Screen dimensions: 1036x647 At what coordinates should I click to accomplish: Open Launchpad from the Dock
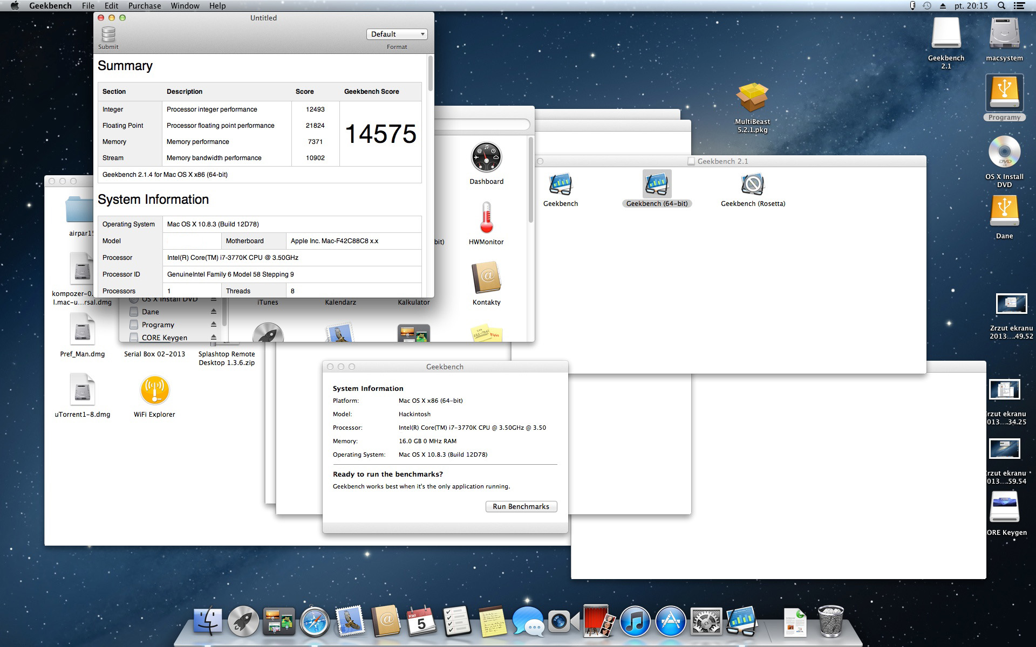coord(243,622)
